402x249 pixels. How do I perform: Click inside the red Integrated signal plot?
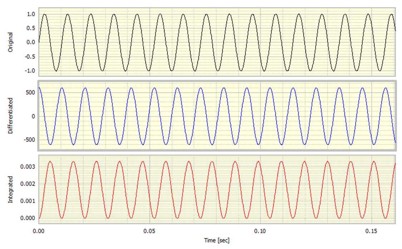[217, 189]
